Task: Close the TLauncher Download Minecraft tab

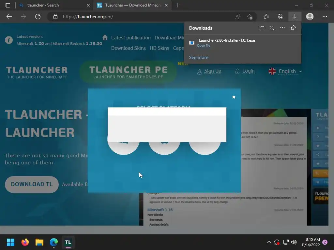Action: (x=166, y=5)
